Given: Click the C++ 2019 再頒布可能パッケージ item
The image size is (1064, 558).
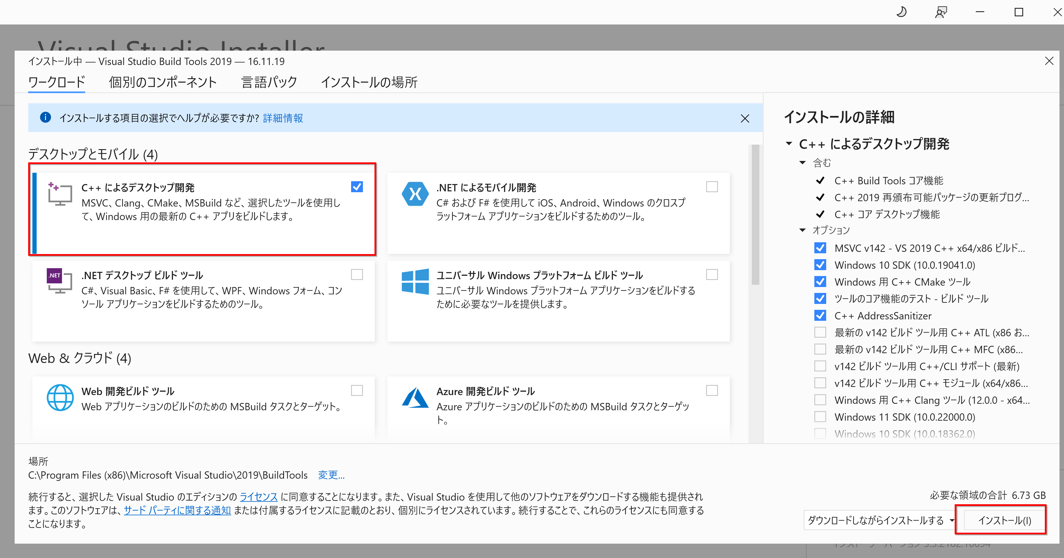Looking at the screenshot, I should 931,198.
